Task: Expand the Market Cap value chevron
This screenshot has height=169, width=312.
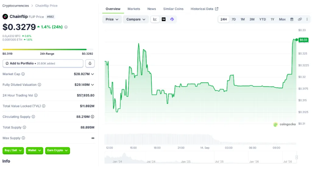Action: point(93,74)
